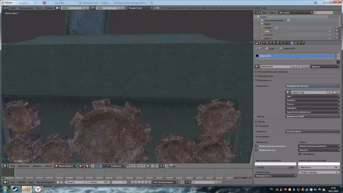Jump to the start frame

coord(132,182)
